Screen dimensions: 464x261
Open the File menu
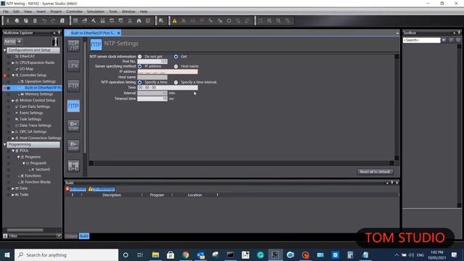(6, 12)
